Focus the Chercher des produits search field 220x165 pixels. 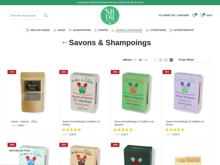pyautogui.click(x=27, y=15)
